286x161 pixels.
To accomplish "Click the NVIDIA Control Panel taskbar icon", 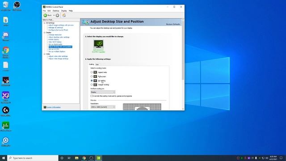I will [x=98, y=158].
